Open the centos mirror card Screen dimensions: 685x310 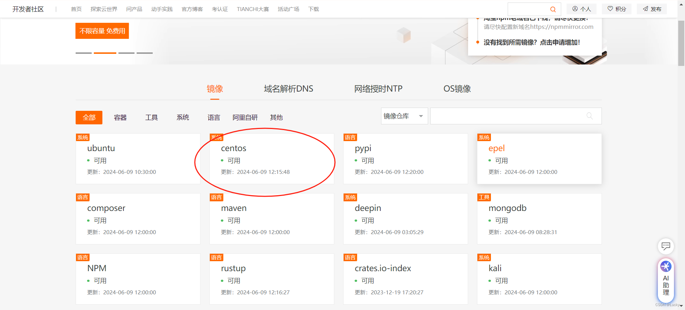coord(234,148)
